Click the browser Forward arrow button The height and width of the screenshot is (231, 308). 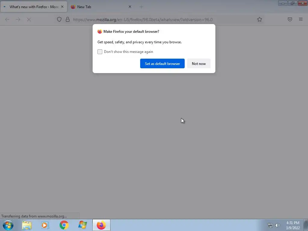(18, 20)
